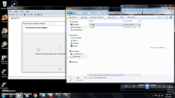175x98 pixels.
Task: Open Recycle Bin desktop icon
Action: point(4,5)
